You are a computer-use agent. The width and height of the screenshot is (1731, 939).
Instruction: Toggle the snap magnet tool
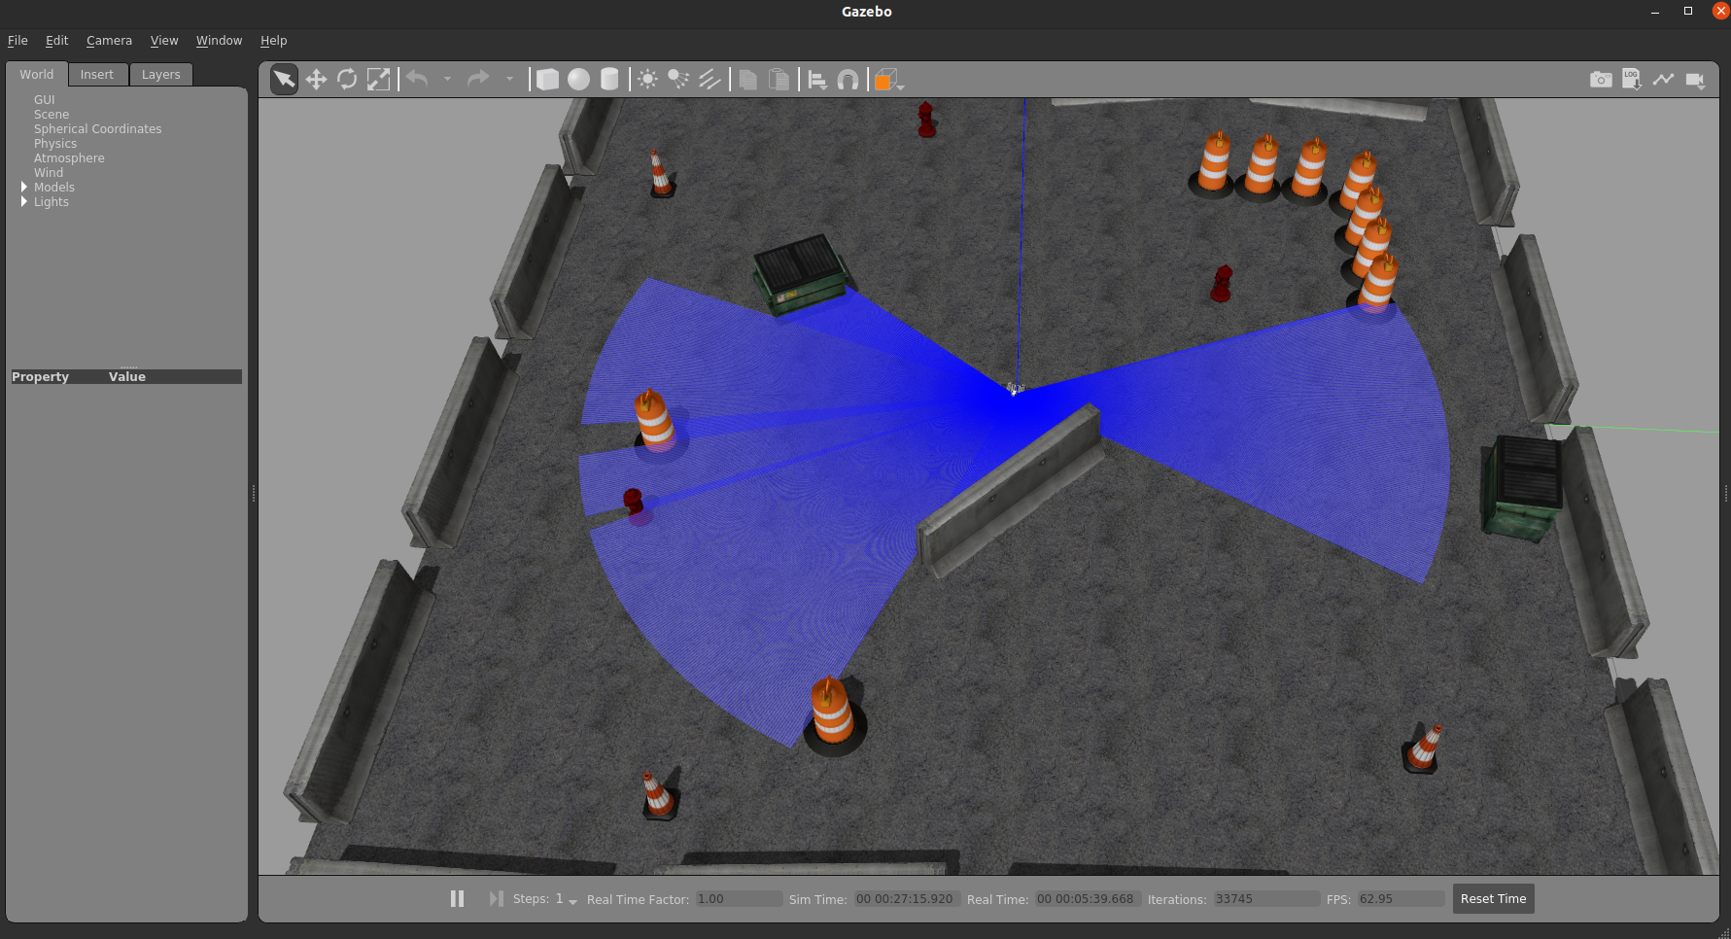click(848, 80)
